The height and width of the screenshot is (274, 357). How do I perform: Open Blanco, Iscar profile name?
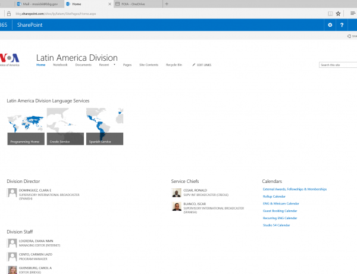(195, 204)
